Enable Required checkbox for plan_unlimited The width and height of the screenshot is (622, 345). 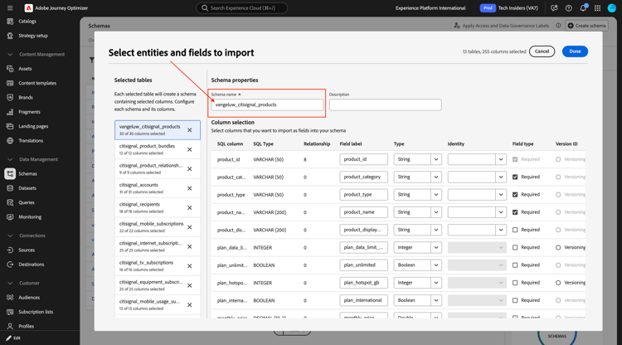point(515,265)
